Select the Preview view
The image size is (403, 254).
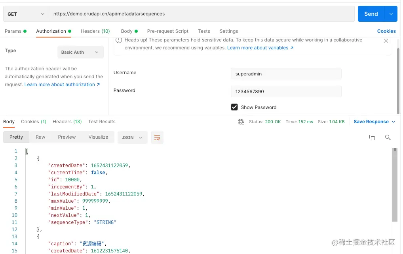tap(67, 137)
